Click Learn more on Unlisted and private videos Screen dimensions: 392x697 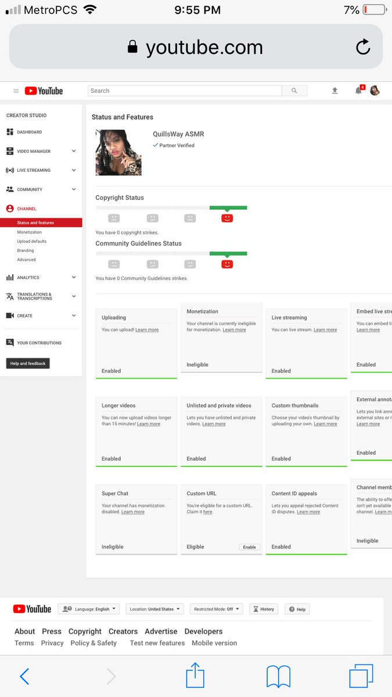214,424
